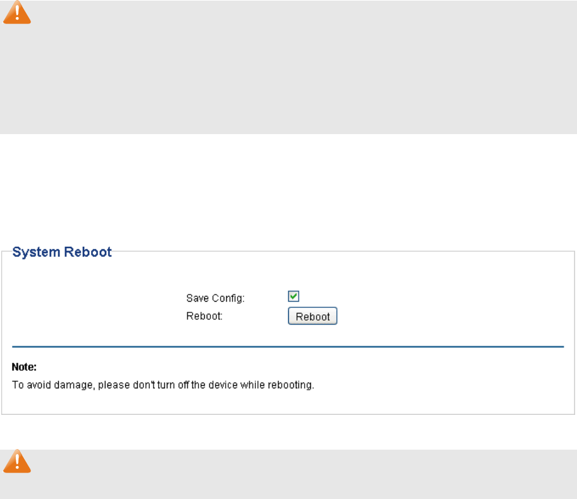Click the "Reboot:" field label
This screenshot has width=577, height=499.
tap(204, 316)
